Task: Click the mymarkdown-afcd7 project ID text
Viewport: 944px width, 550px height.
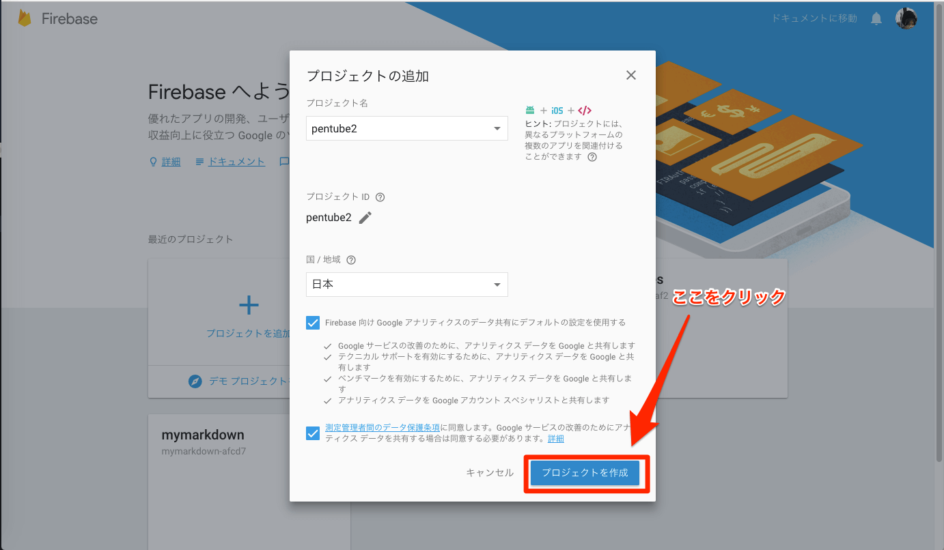Action: point(204,451)
